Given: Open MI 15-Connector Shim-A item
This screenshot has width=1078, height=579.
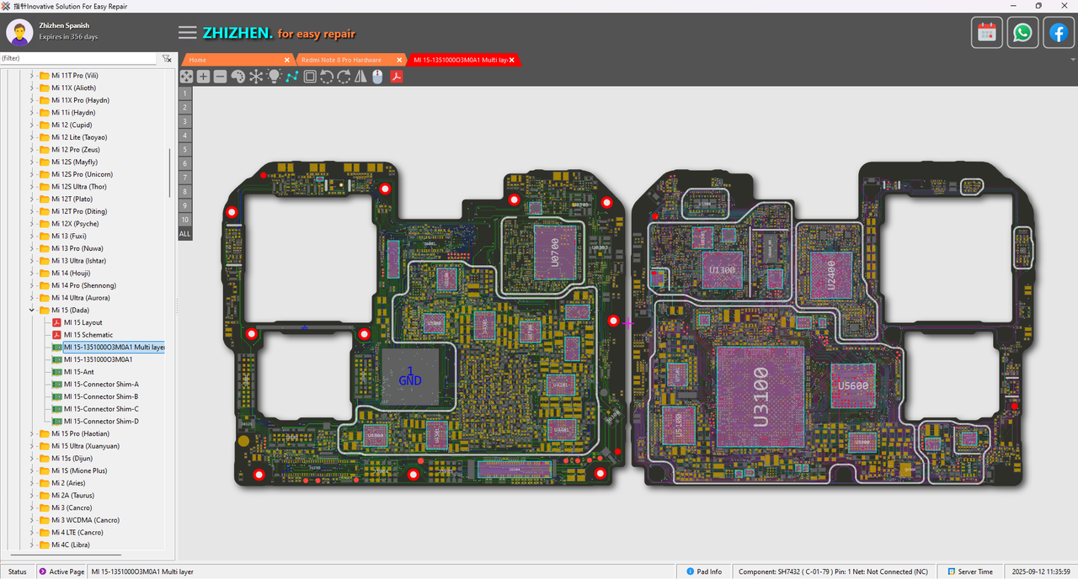Looking at the screenshot, I should point(94,384).
